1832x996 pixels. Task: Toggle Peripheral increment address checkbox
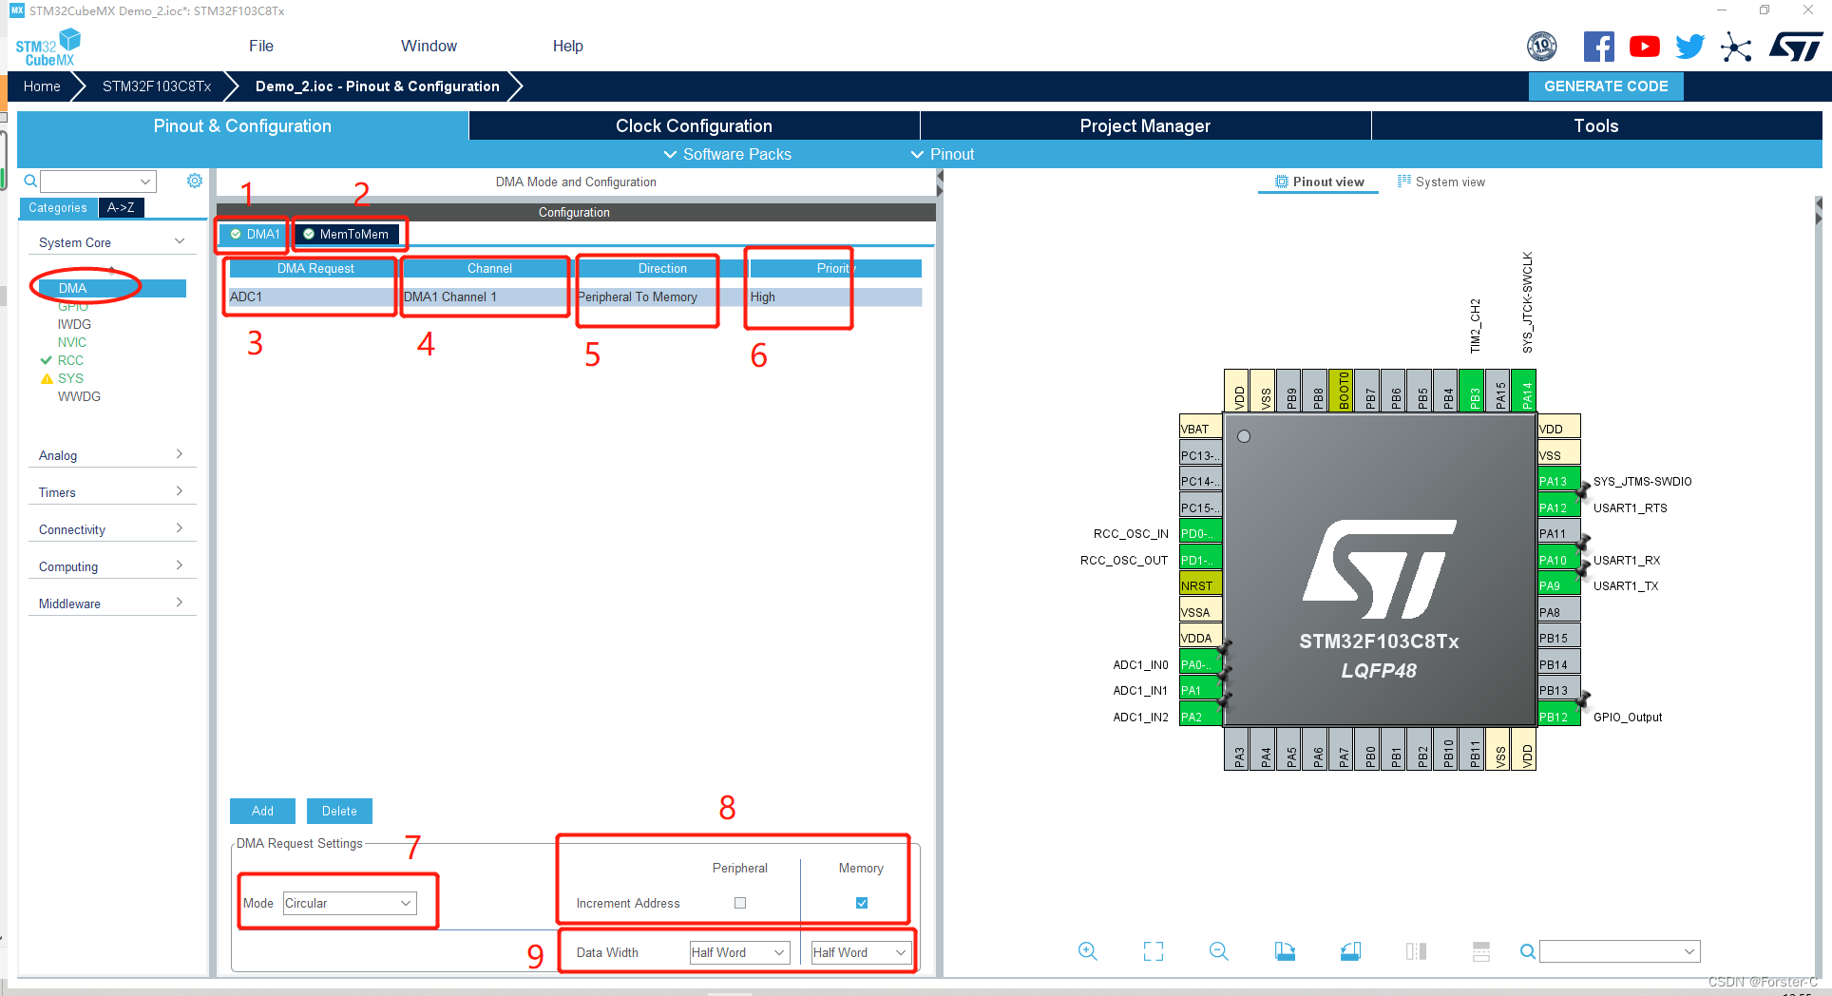(740, 903)
